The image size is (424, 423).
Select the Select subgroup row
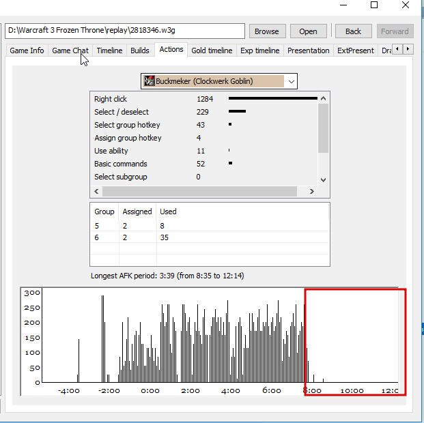pyautogui.click(x=204, y=177)
